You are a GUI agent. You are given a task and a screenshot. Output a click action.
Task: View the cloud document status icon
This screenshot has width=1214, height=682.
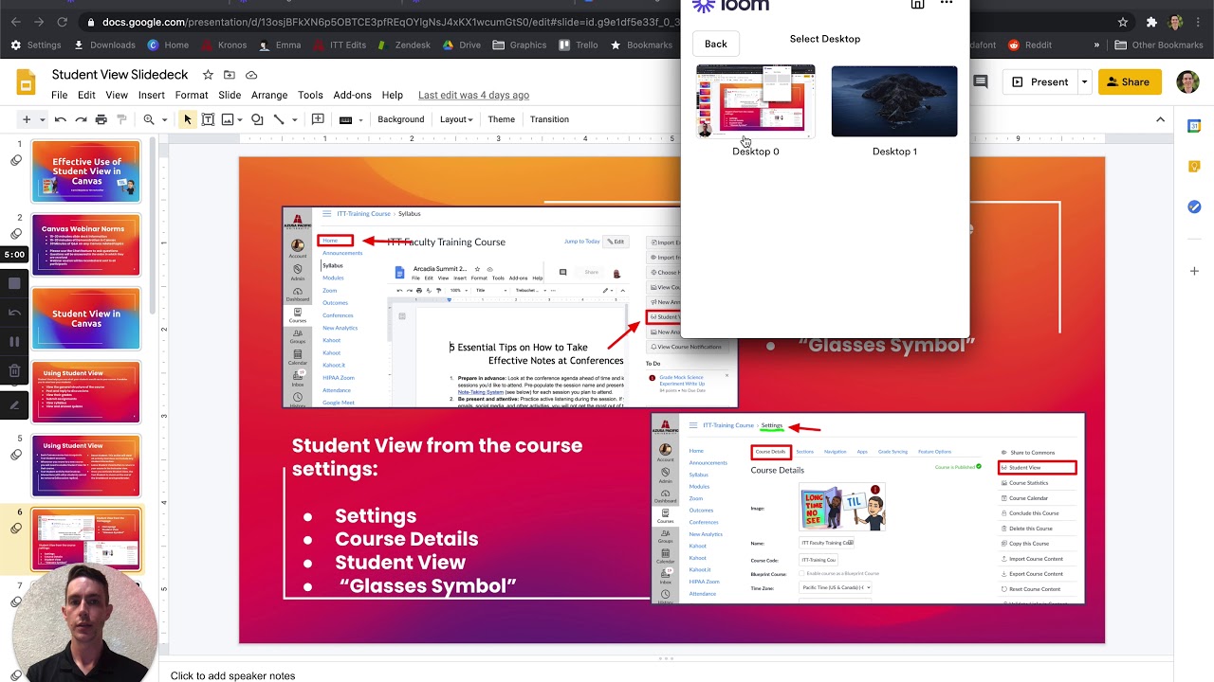[x=251, y=75]
